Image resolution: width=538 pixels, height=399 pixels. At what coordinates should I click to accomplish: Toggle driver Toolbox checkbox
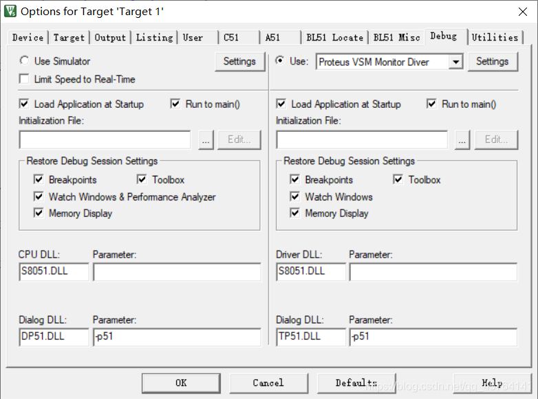pos(398,179)
